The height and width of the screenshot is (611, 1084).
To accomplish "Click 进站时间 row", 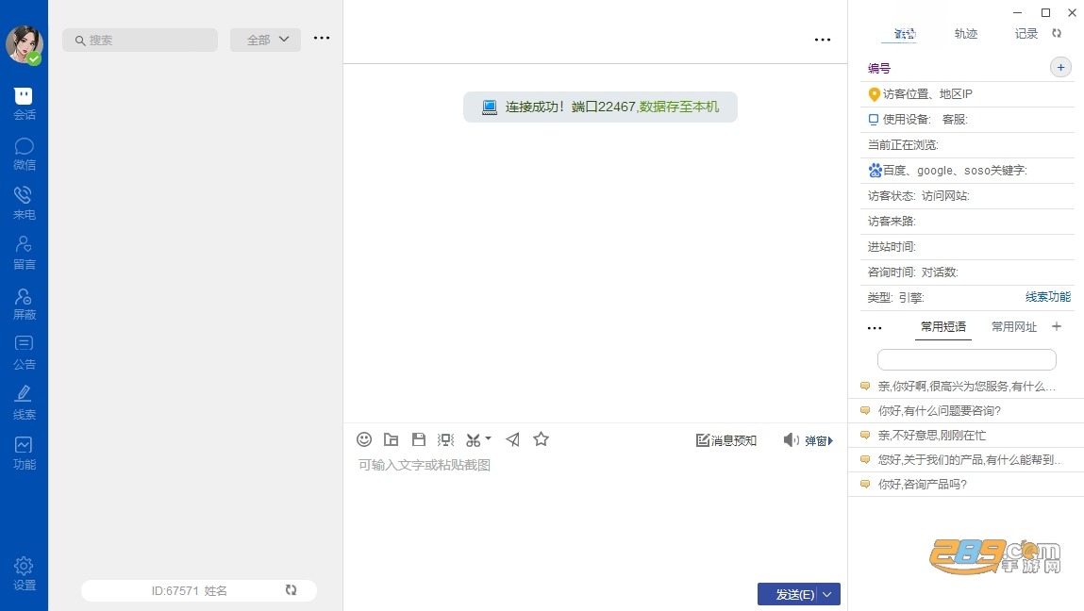I will pyautogui.click(x=967, y=247).
